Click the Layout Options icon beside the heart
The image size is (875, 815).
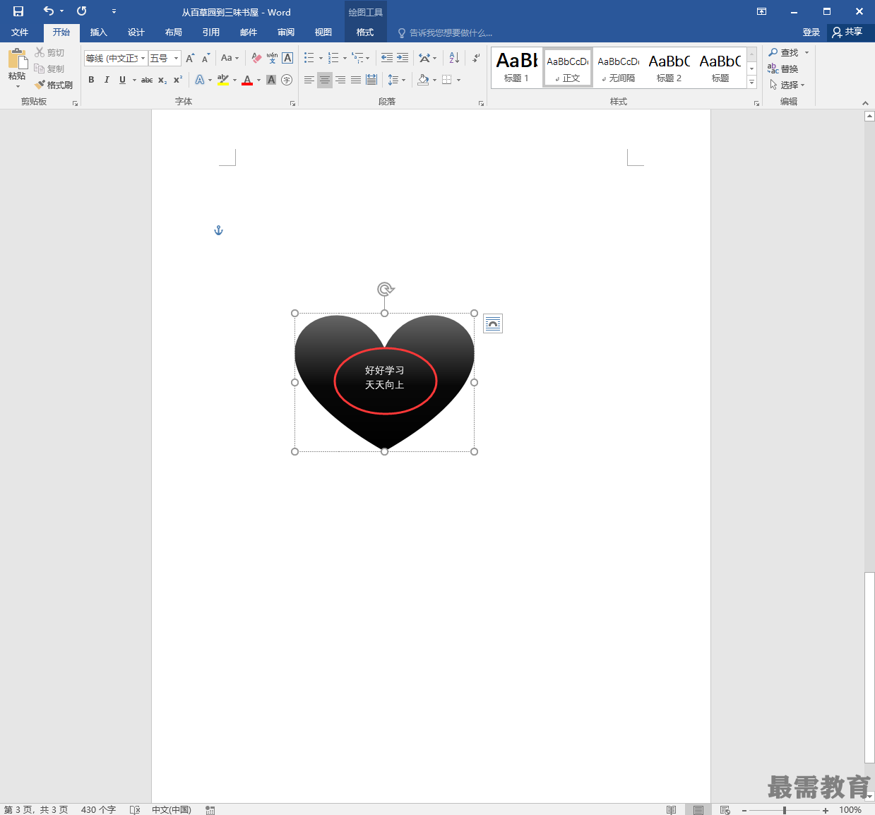click(493, 323)
